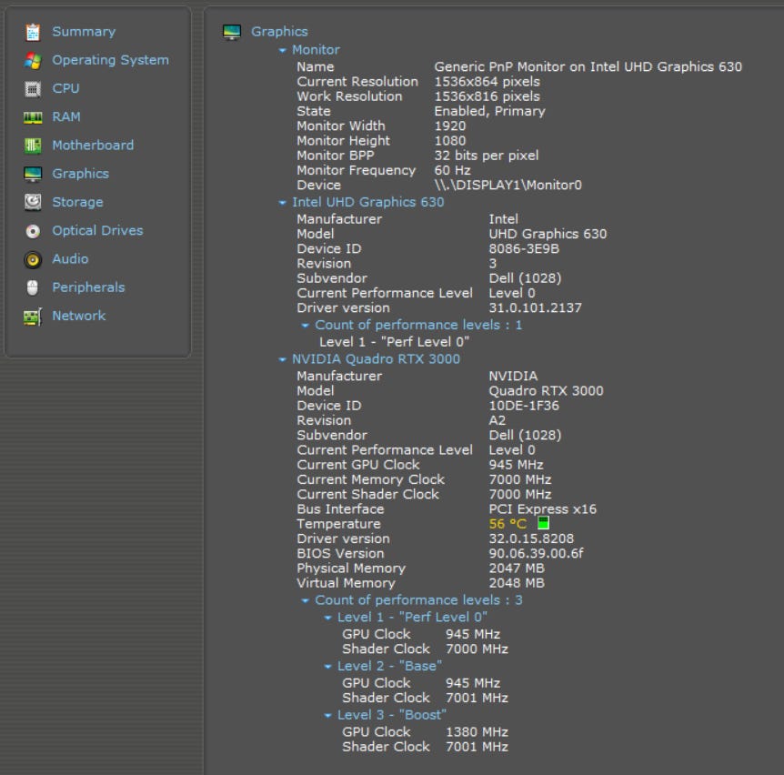Switch to the Storage section label

click(x=77, y=202)
